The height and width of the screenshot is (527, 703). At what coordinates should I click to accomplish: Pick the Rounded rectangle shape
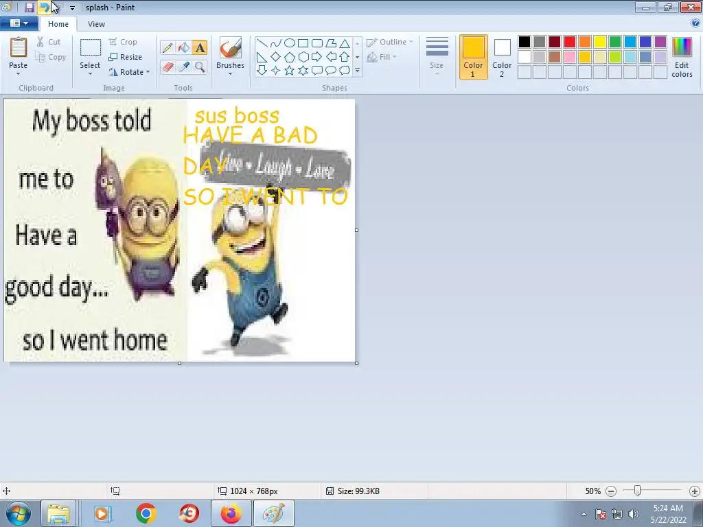pyautogui.click(x=317, y=43)
